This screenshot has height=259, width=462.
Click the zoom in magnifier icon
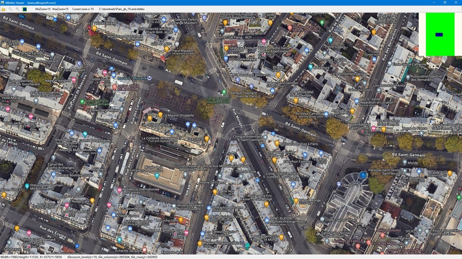coord(17,9)
